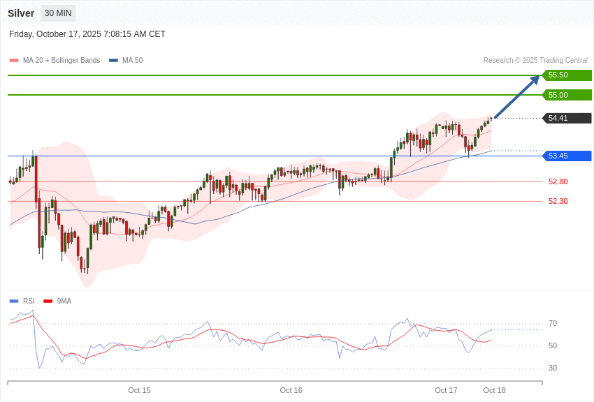Select Oct 18 on the time axis

[x=494, y=390]
